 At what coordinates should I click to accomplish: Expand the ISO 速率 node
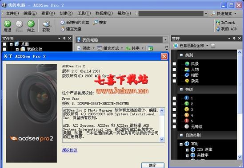[x=187, y=150]
